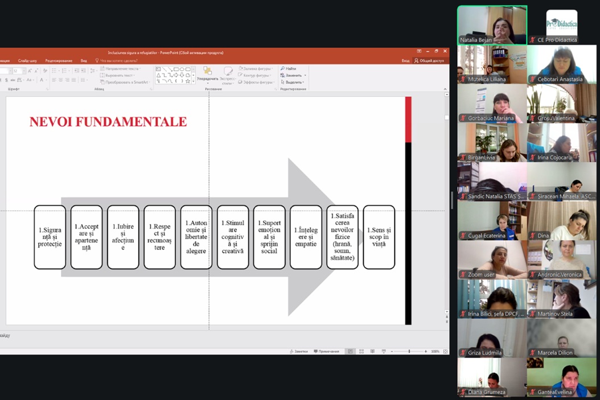
Task: Click the Найти (Find) button
Action: pos(289,69)
